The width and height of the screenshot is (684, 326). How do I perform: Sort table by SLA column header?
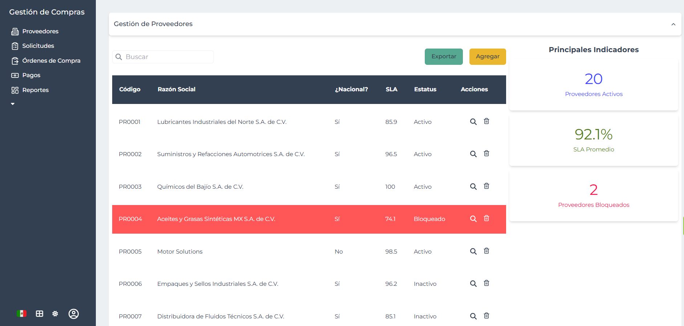tap(391, 89)
